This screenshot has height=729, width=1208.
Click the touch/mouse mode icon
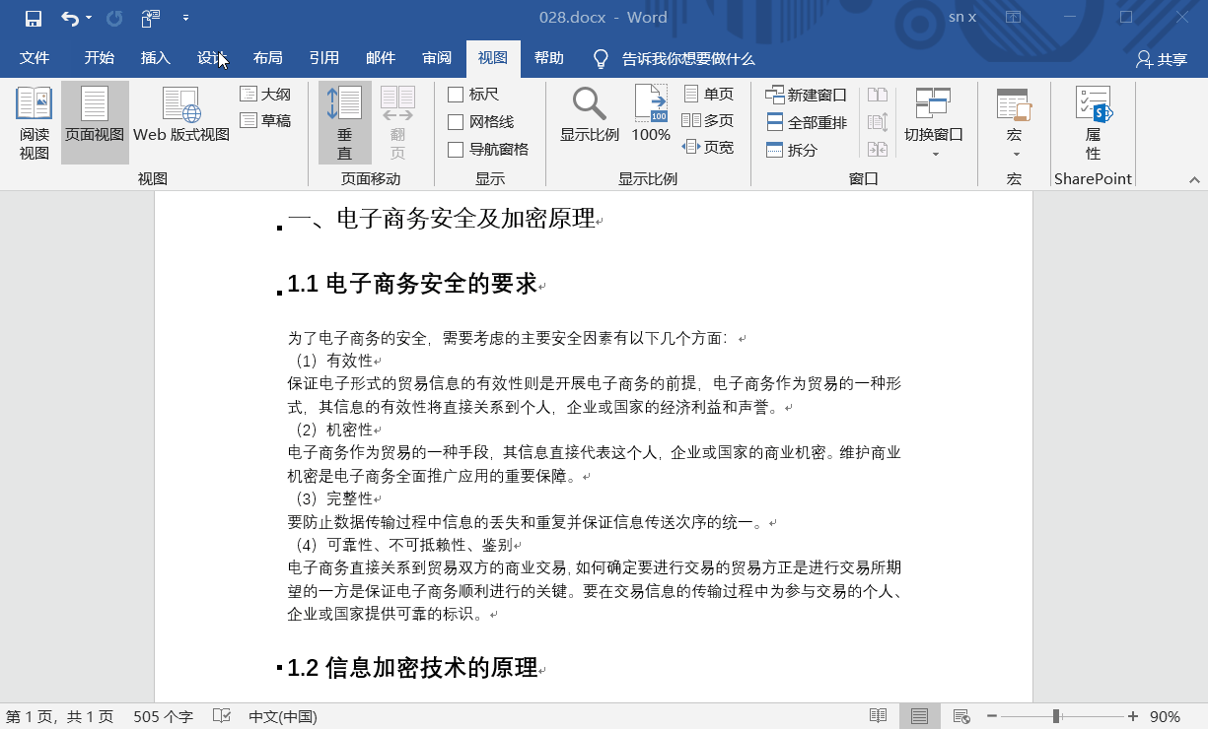151,18
